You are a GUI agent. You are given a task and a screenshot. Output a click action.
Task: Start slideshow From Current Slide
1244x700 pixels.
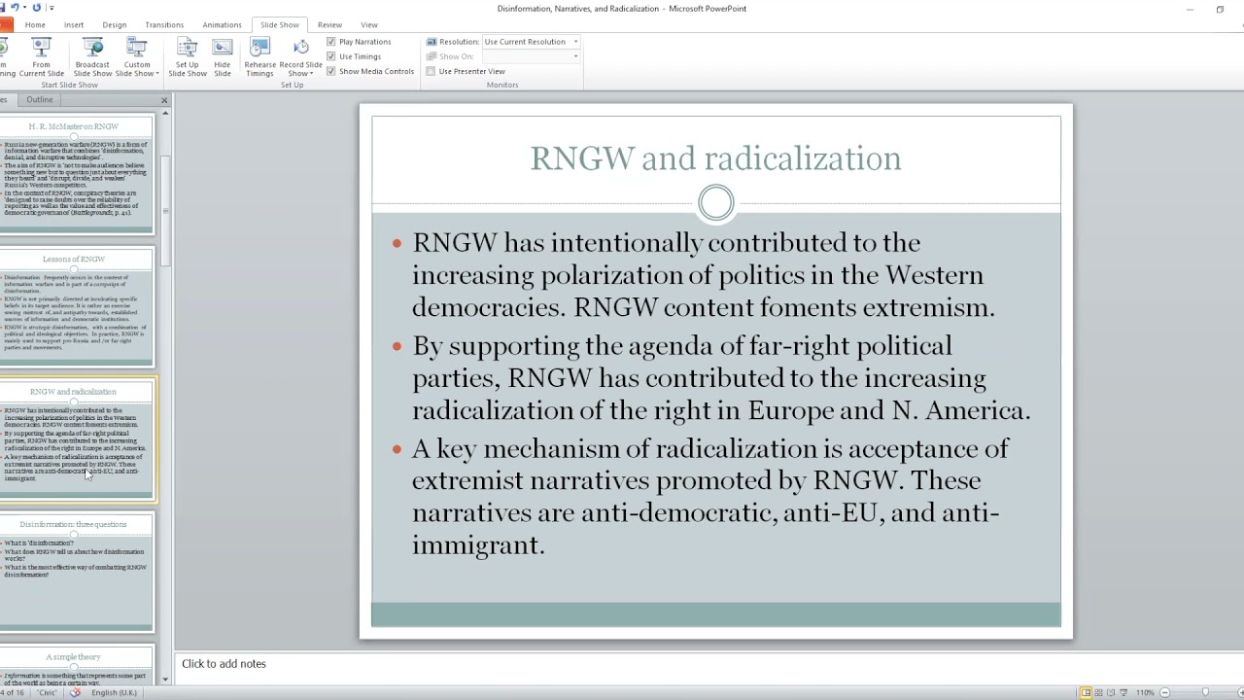pos(41,57)
